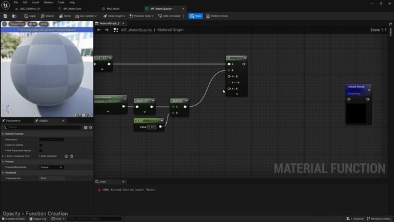Open the Tools menu
Image resolution: width=394 pixels, height=222 pixels.
61,2
